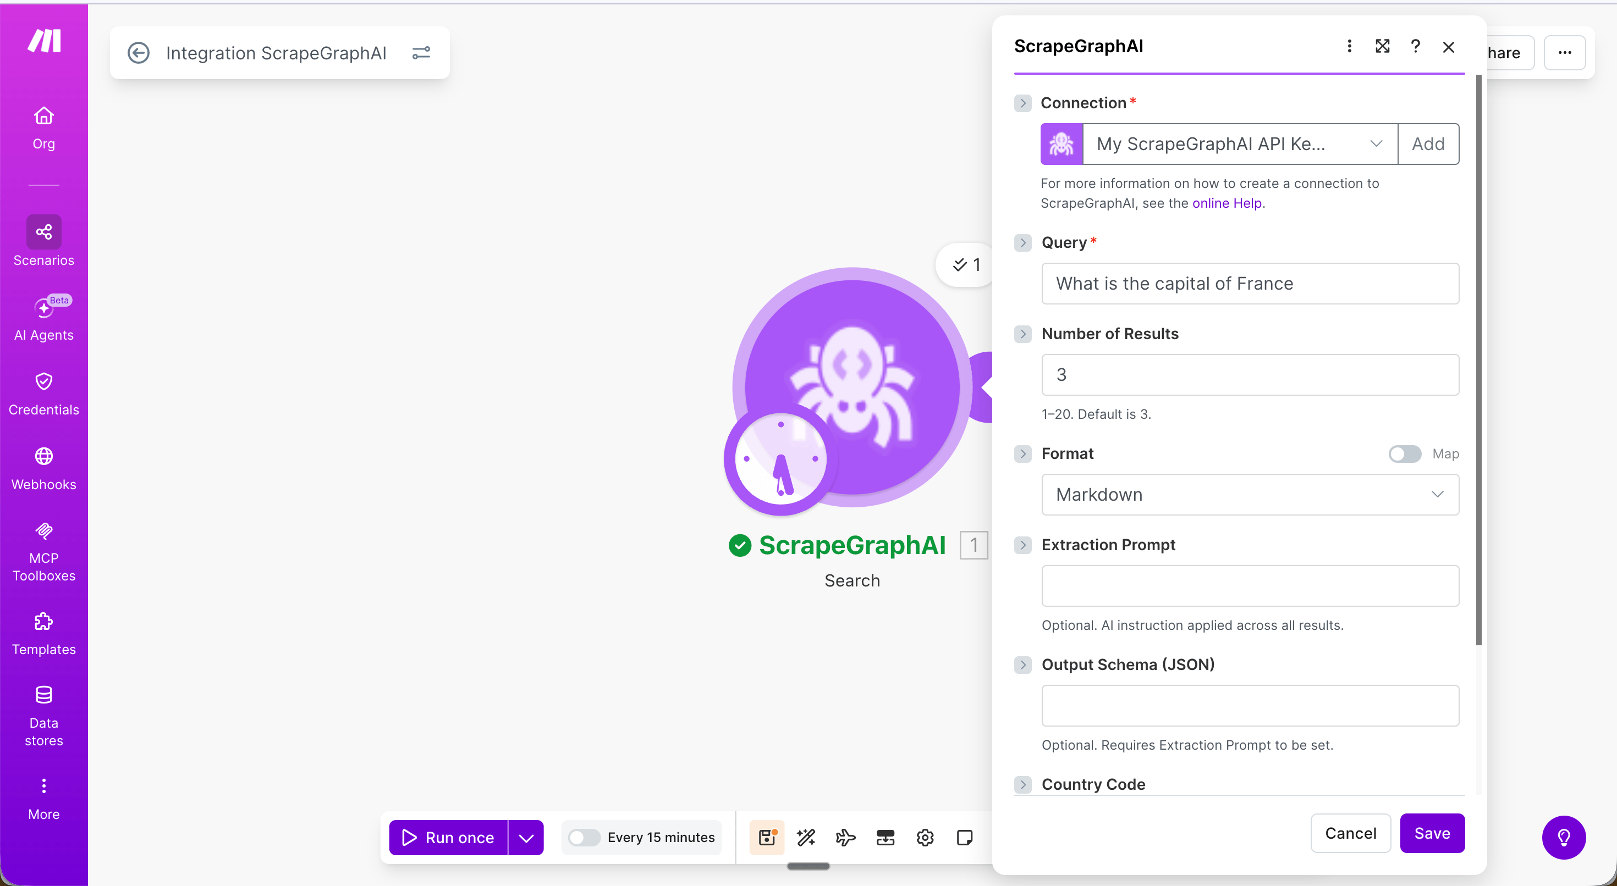Click Add connection button

(1428, 143)
